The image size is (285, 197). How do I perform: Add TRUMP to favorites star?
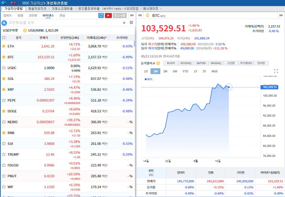pos(4,155)
